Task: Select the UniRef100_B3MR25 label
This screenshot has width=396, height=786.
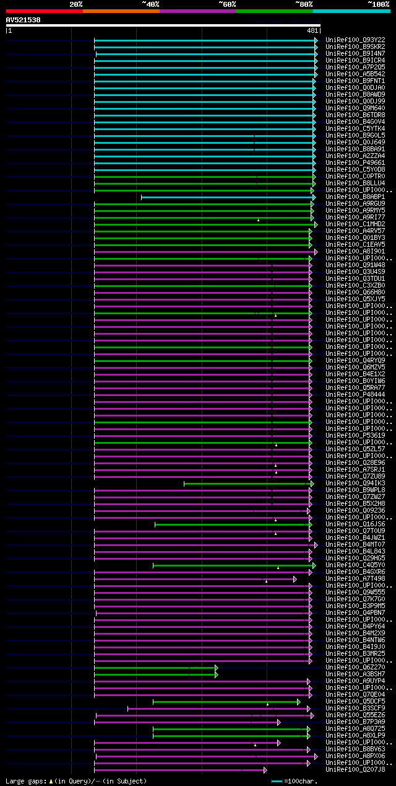Action: click(x=355, y=653)
